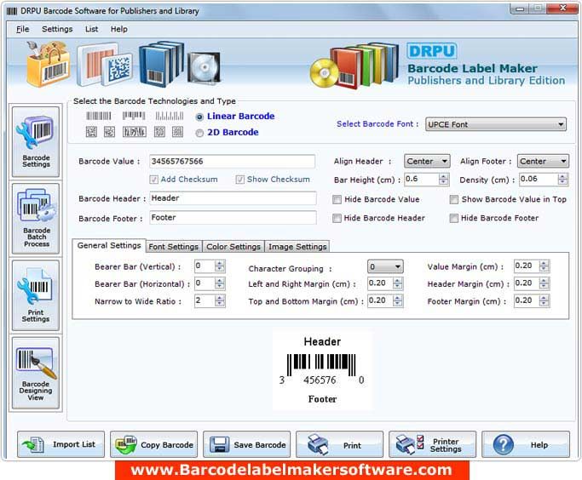Switch to Barcode Designing View
Screen dimensions: 582x480
(x=36, y=373)
